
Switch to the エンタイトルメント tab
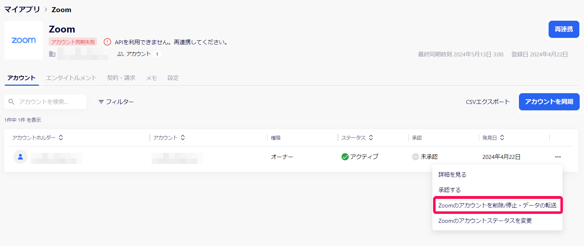(x=71, y=78)
